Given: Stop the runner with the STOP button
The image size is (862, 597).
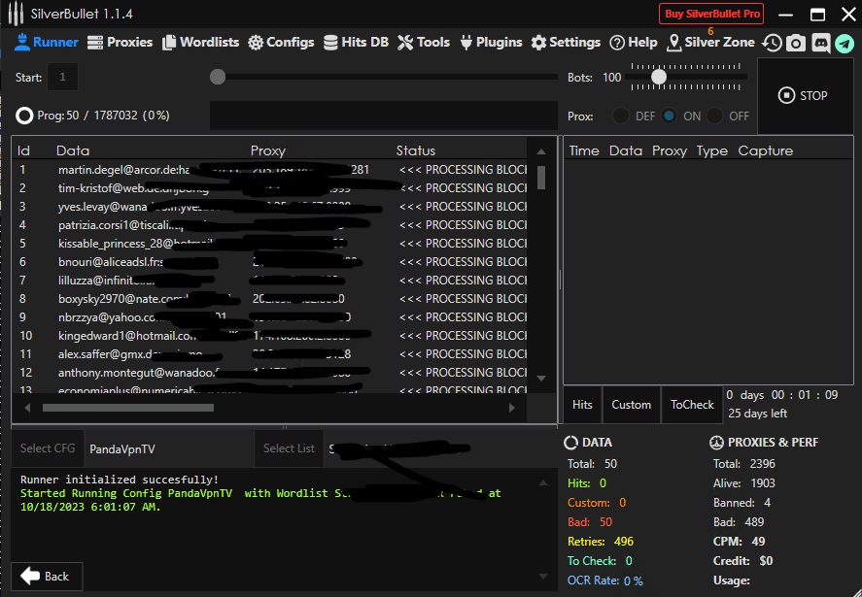Looking at the screenshot, I should point(805,95).
